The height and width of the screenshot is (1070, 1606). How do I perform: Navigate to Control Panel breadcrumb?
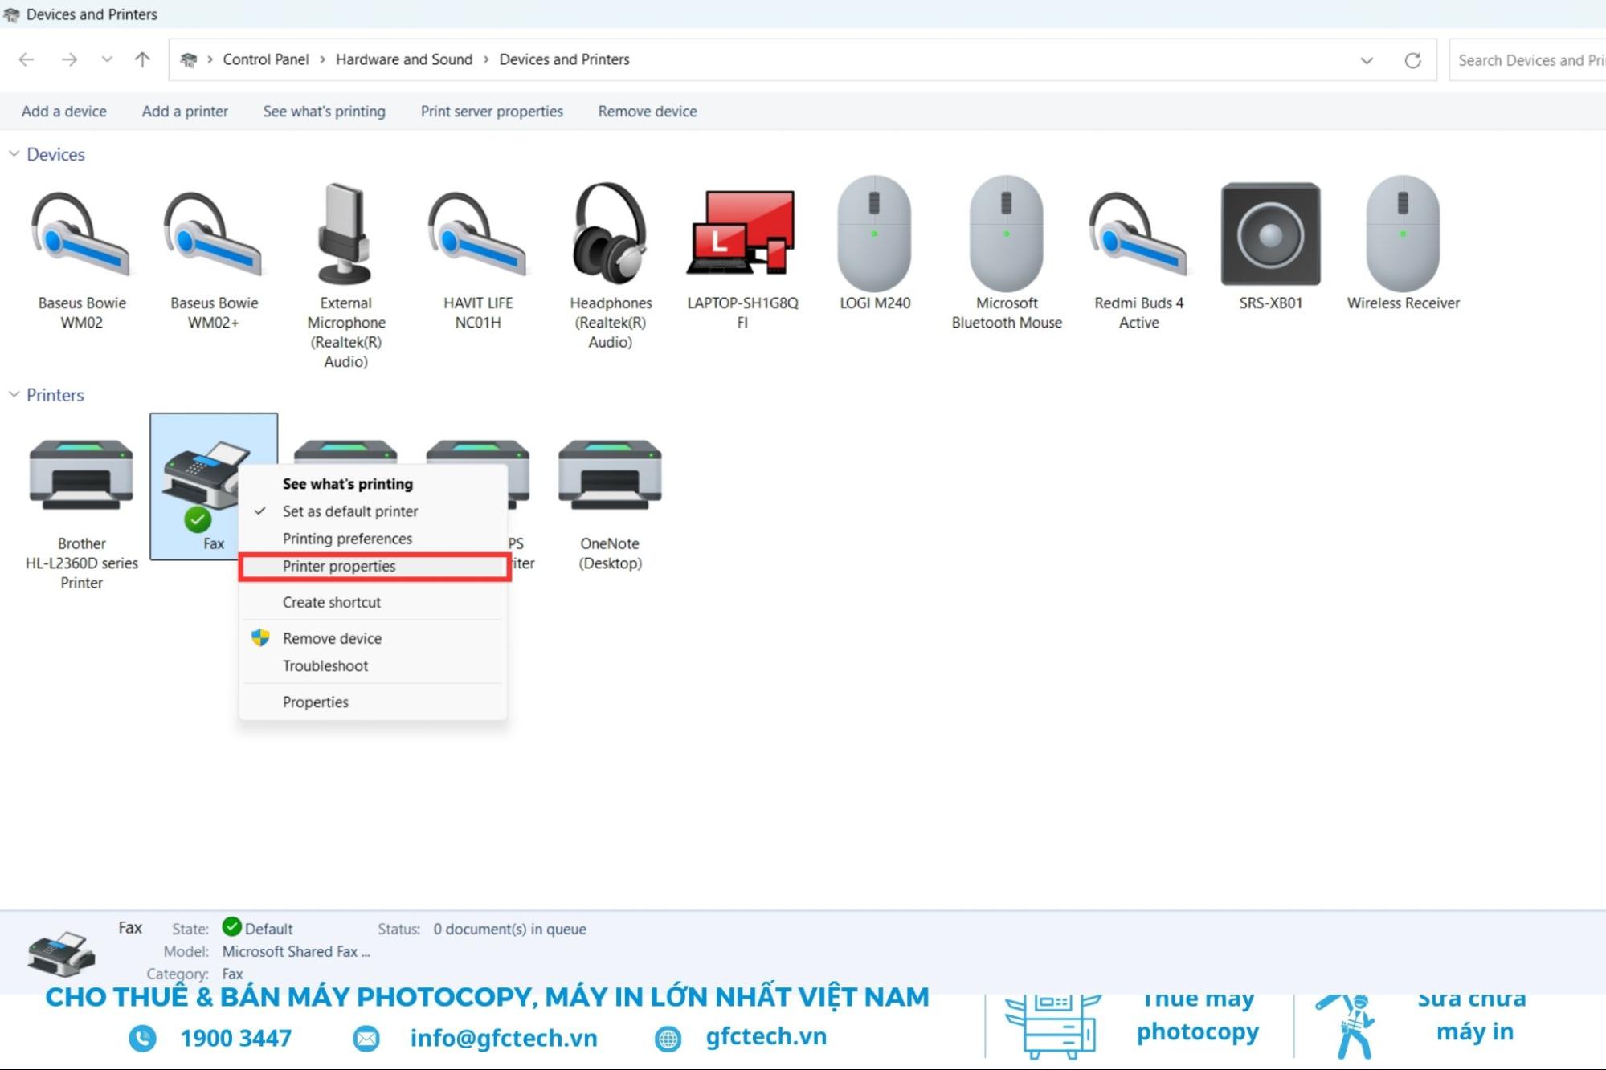click(x=266, y=59)
